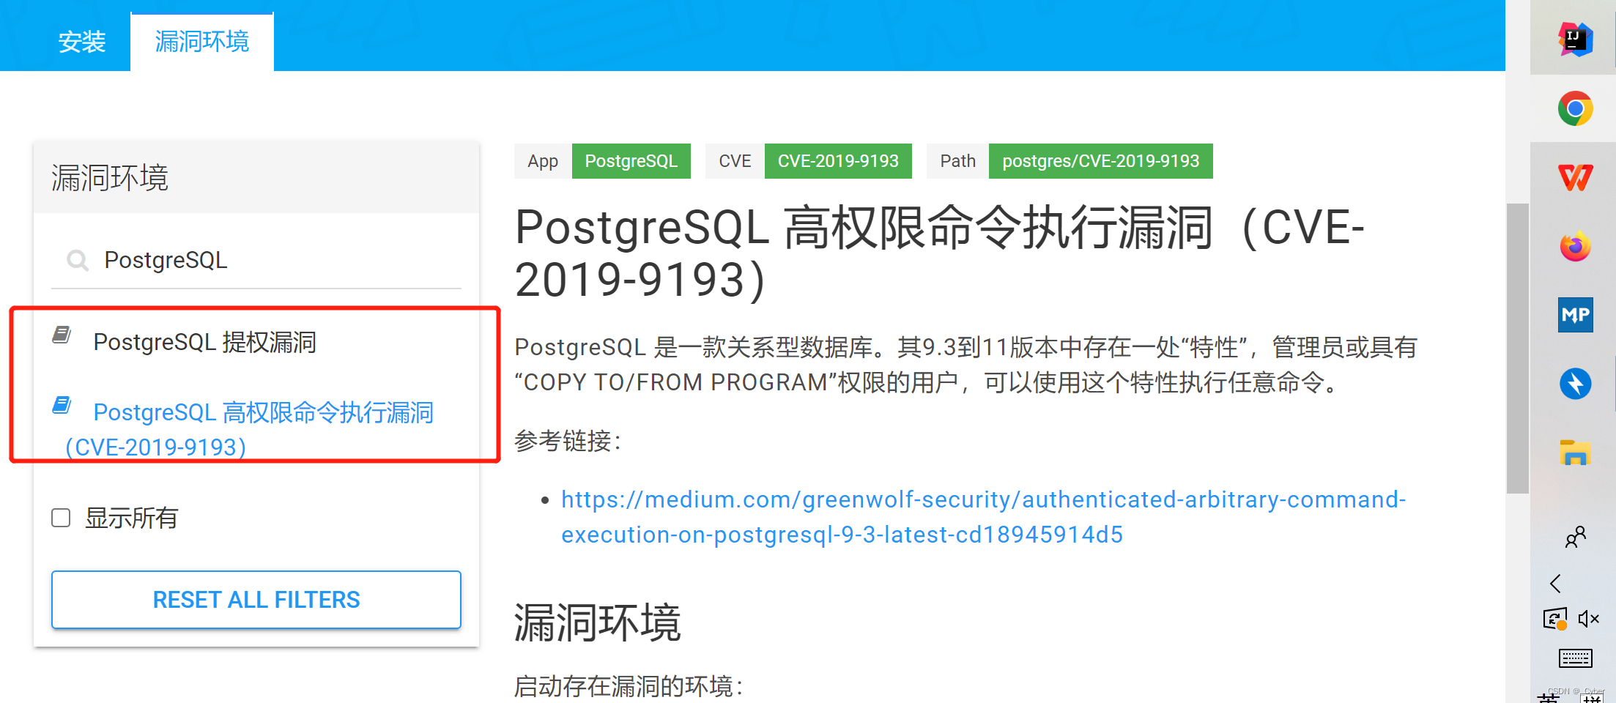This screenshot has width=1616, height=703.
Task: Click book icon beside PostgreSQL 提权漏洞
Action: click(x=62, y=335)
